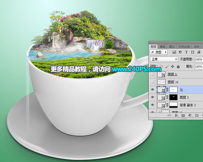
Task: Filter layers by smart object icon
Action: click(x=199, y=52)
